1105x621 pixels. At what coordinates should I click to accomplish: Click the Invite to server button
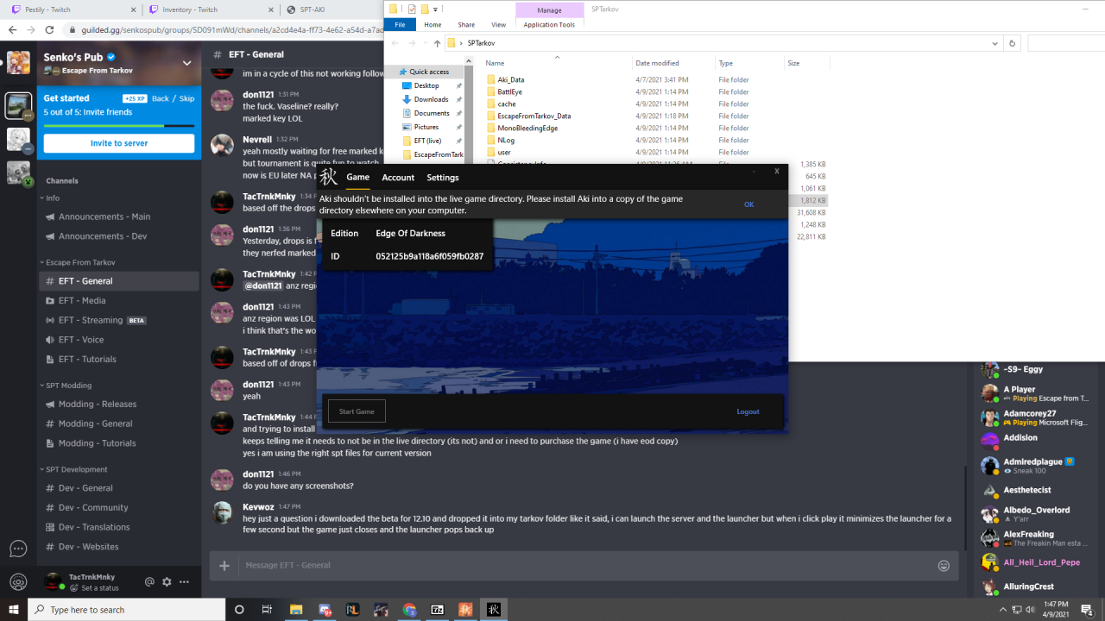pos(119,143)
